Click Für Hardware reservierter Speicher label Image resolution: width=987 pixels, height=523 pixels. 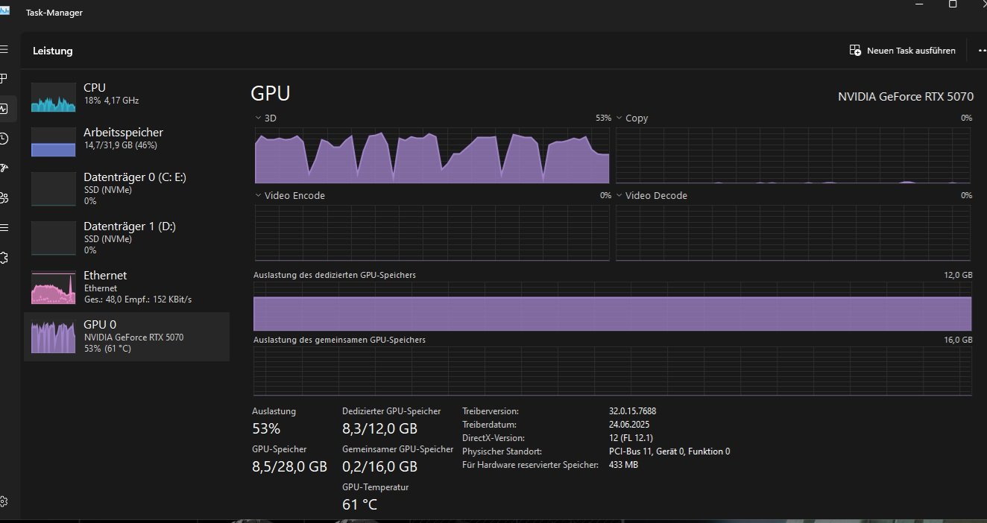click(530, 465)
